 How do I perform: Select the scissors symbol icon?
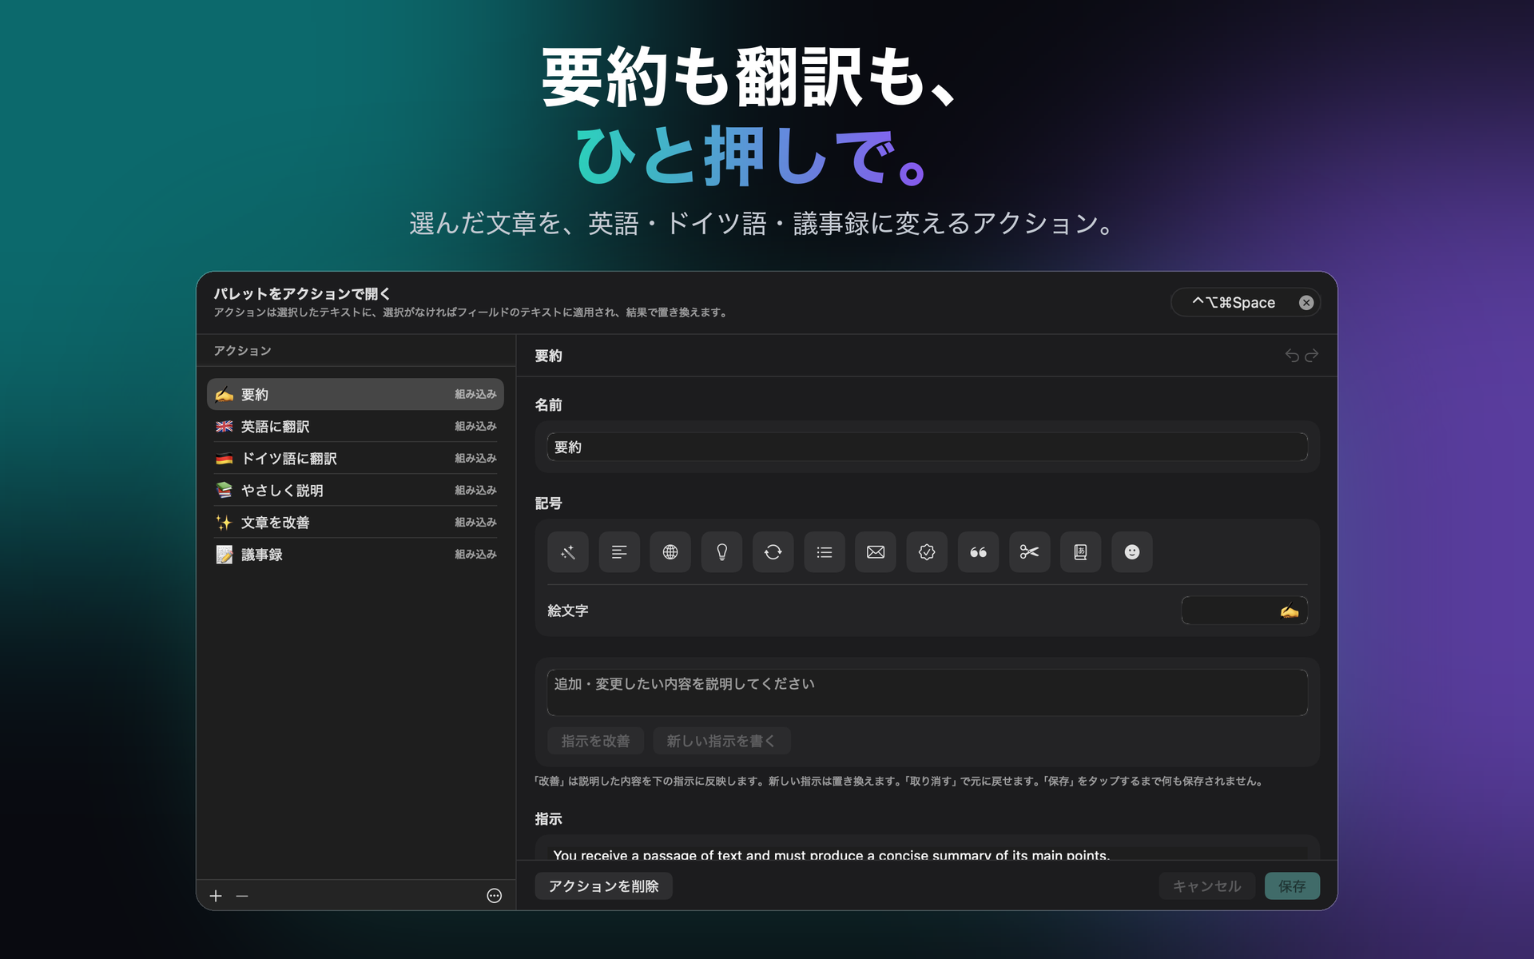[1030, 552]
